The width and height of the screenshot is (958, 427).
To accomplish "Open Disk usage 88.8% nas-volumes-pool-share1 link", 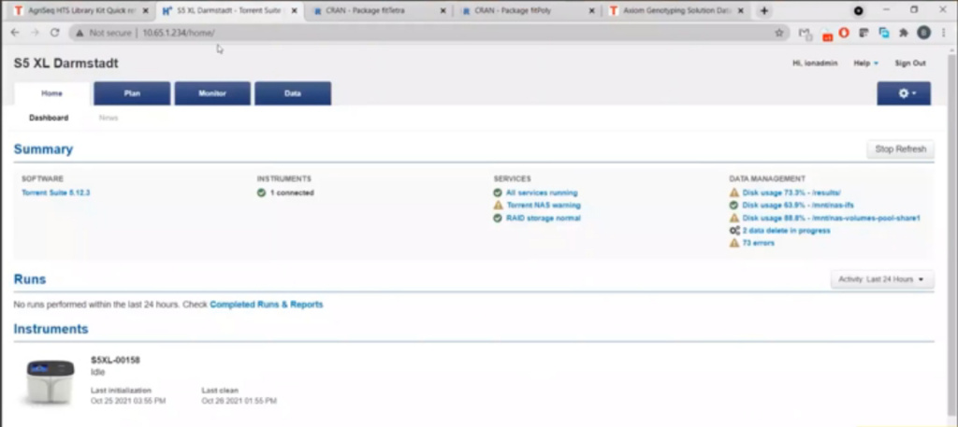I will coord(831,219).
